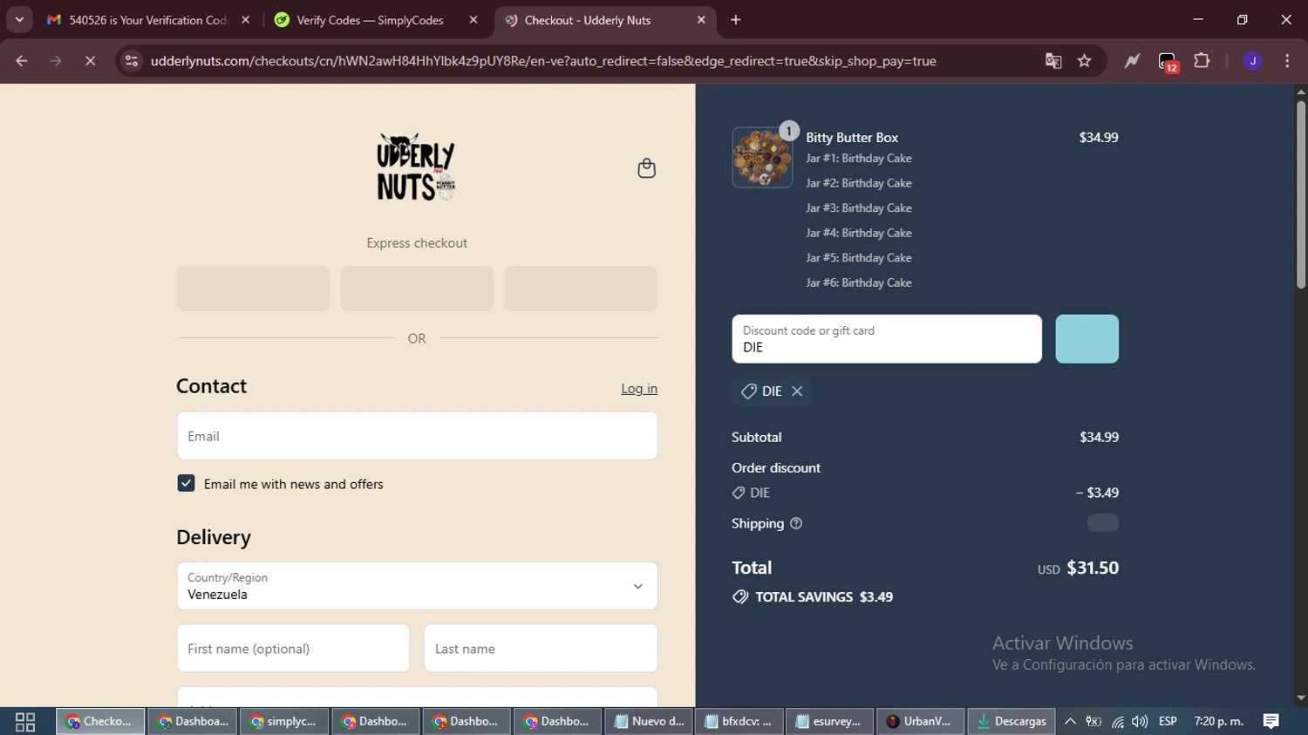
Task: Open simplyc... Chrome taskbar window
Action: click(x=284, y=722)
